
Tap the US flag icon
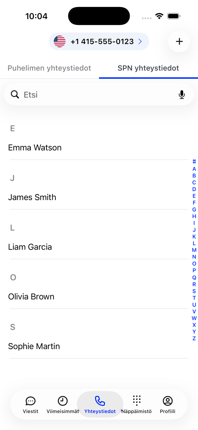(x=60, y=41)
